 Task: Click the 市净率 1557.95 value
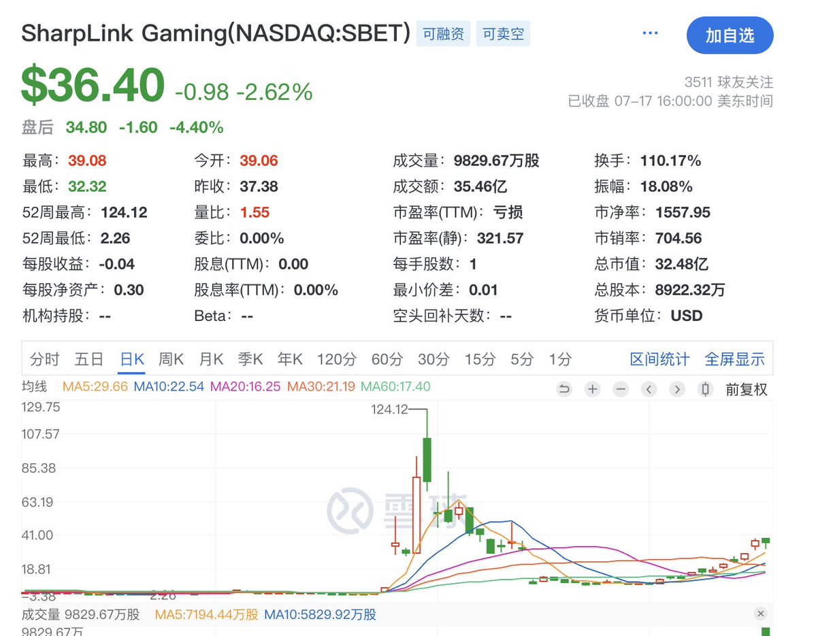pyautogui.click(x=683, y=212)
